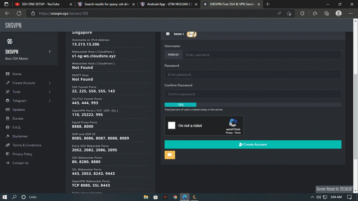Screen dimensions: 358x201
Task: Click the Read aloud icon
Action: (279, 13)
